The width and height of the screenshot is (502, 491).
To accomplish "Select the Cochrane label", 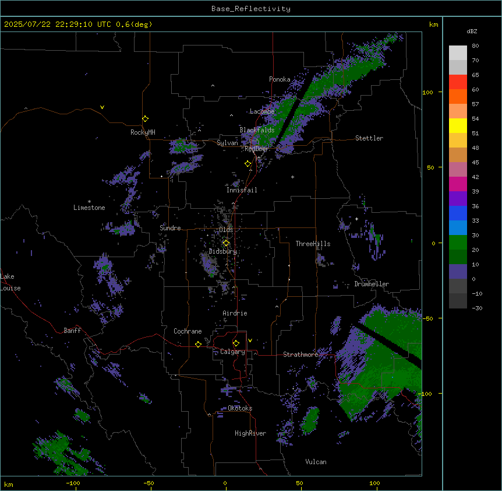I will tap(188, 331).
